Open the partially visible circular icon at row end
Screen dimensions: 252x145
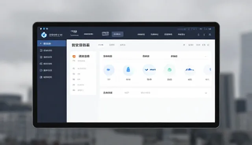[x=208, y=70]
